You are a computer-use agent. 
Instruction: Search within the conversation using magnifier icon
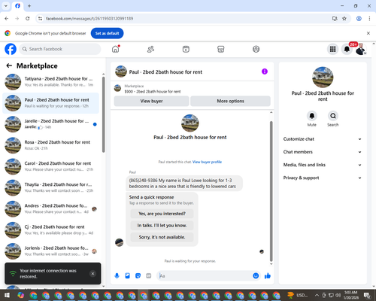(x=333, y=116)
